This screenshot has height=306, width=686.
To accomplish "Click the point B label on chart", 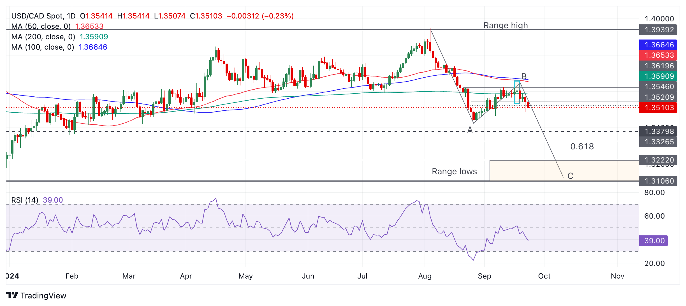I will [524, 76].
